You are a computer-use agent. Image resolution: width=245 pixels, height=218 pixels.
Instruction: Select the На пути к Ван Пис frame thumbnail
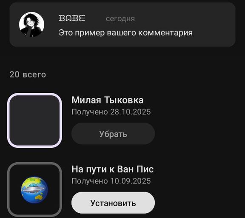point(34,189)
